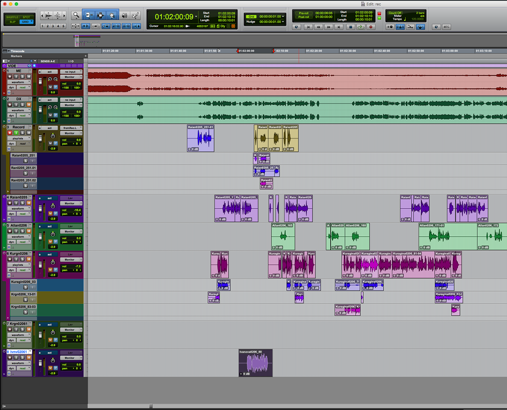Toggle Pre-roll in the transport display
Image resolution: width=507 pixels, height=410 pixels.
(x=304, y=13)
